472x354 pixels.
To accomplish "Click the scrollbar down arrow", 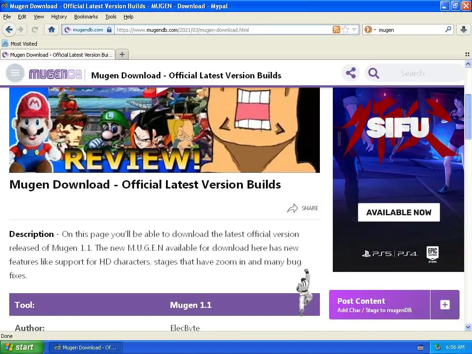I will pyautogui.click(x=468, y=327).
